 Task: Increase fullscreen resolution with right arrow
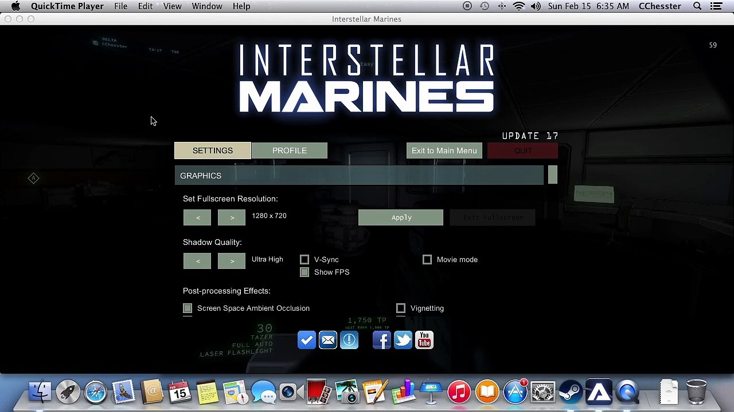point(232,217)
